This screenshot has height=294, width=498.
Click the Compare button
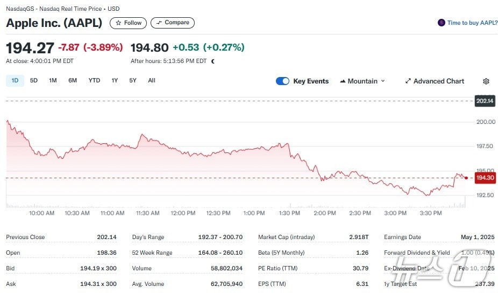(172, 23)
